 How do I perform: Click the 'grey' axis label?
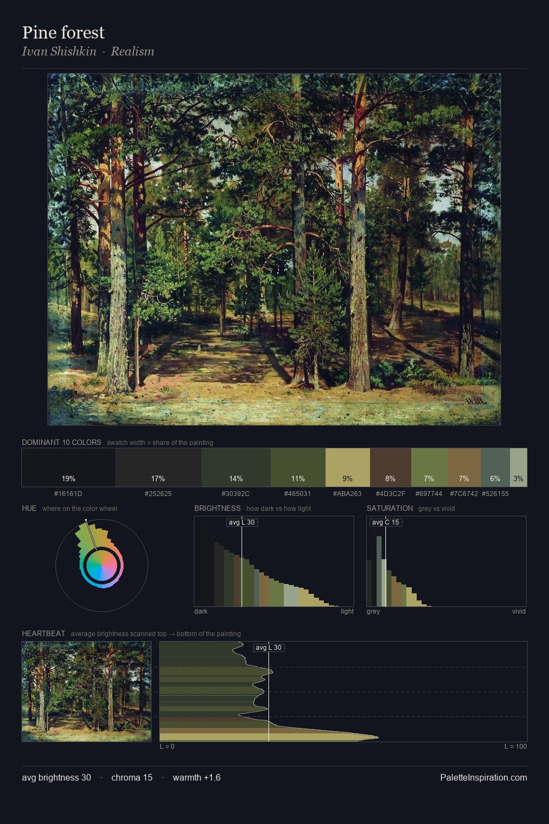(373, 611)
